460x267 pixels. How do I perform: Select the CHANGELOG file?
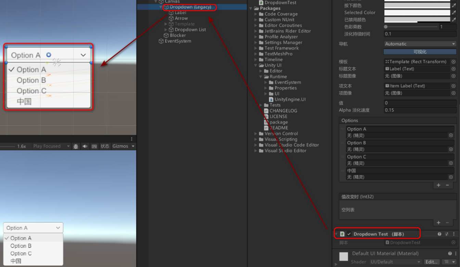coord(283,111)
